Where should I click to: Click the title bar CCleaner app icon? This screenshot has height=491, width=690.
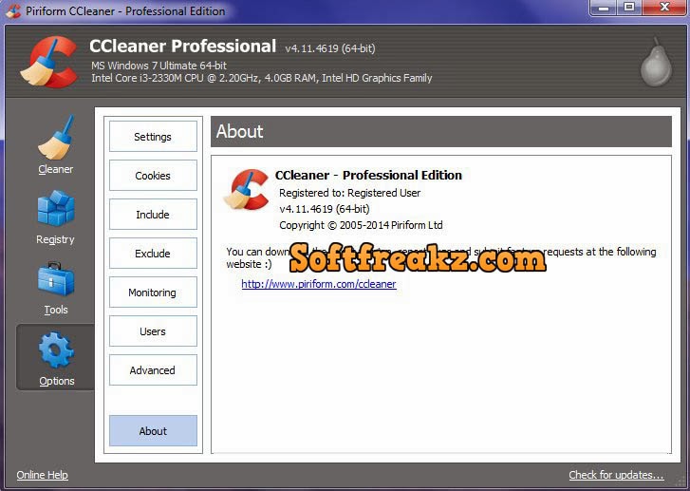coord(12,10)
